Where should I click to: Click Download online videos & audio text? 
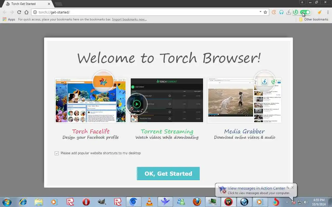[245, 137]
